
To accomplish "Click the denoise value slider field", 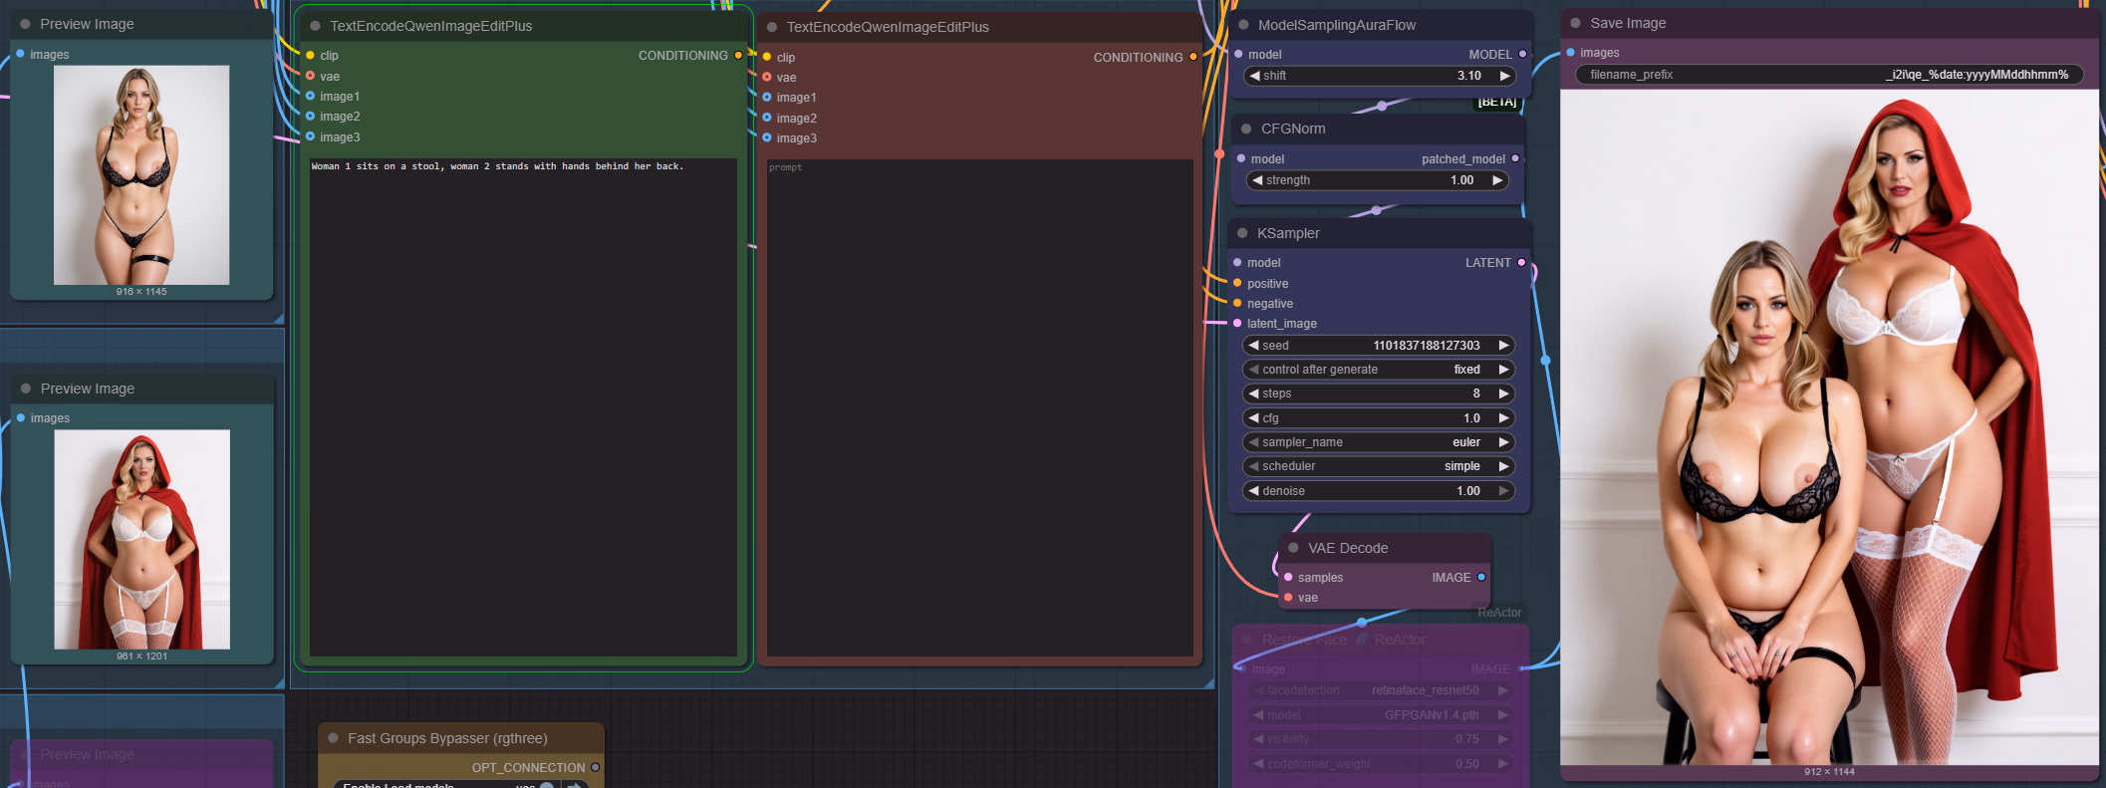I will 1380,491.
